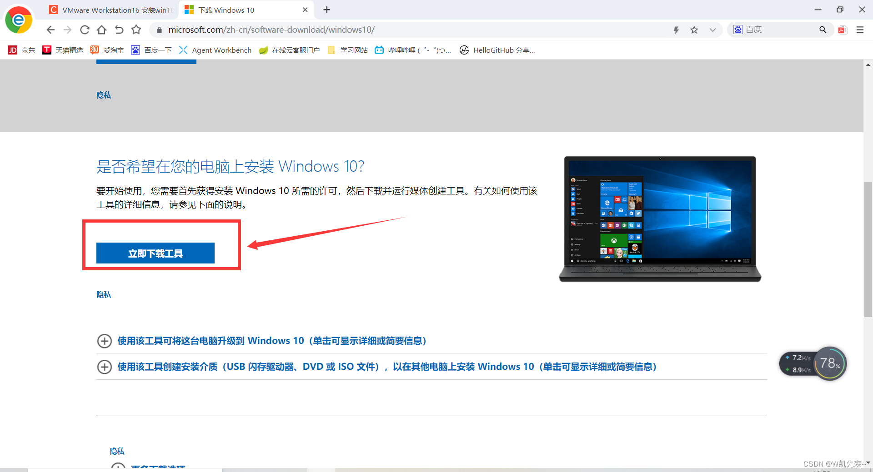Go to the home page icon
This screenshot has height=472, width=873.
[102, 30]
